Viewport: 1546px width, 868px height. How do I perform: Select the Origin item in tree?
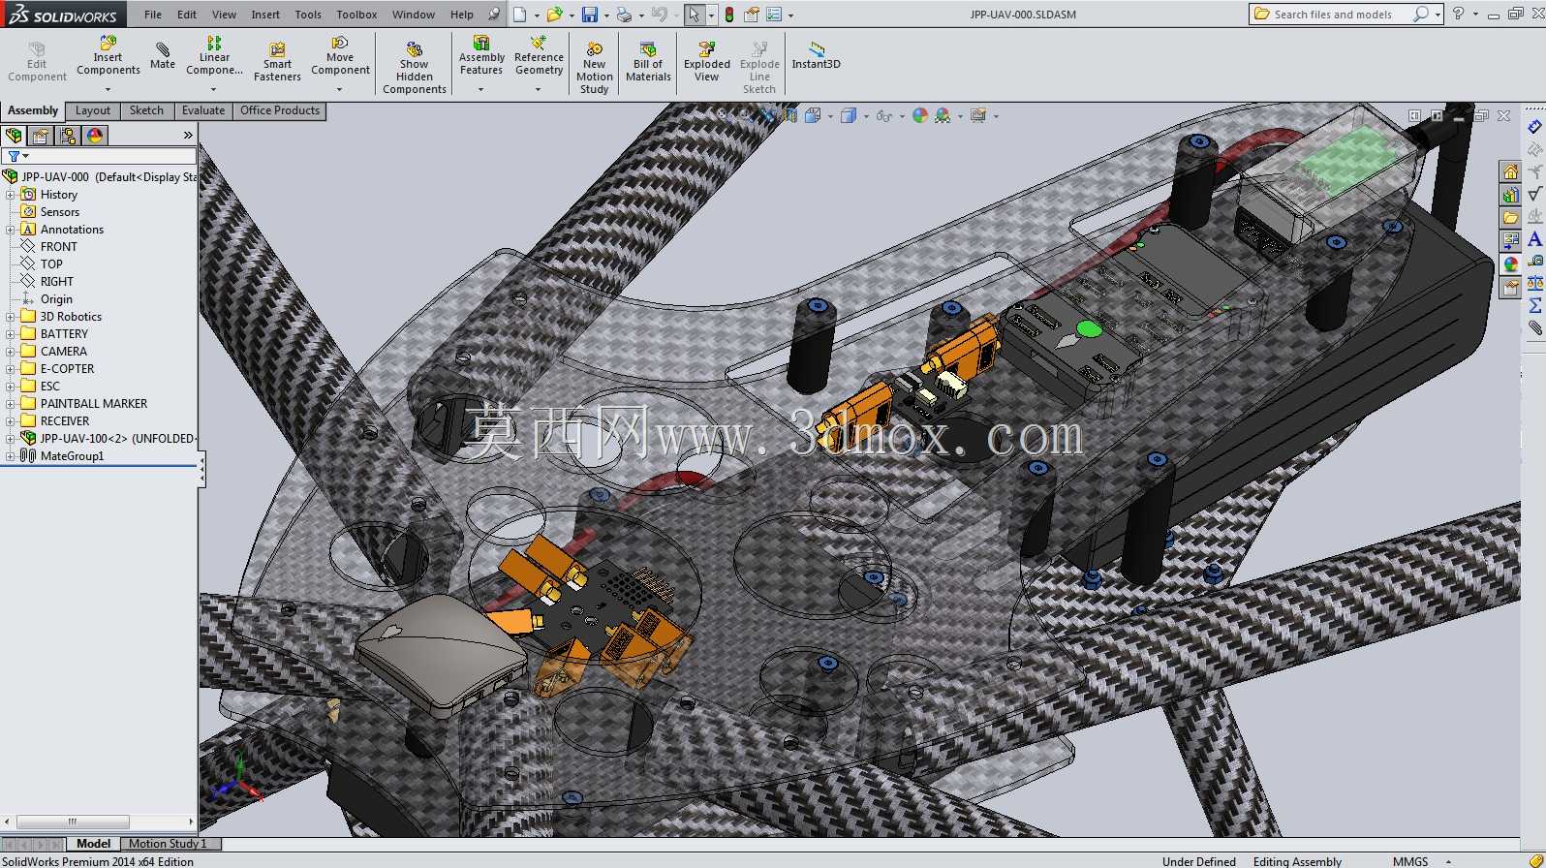[56, 299]
